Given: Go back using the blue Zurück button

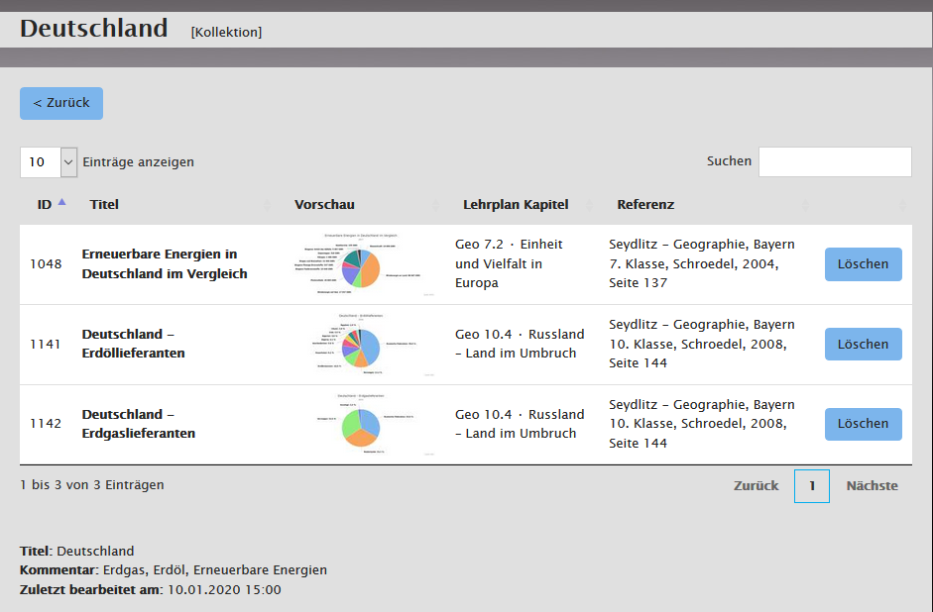Looking at the screenshot, I should [x=61, y=103].
